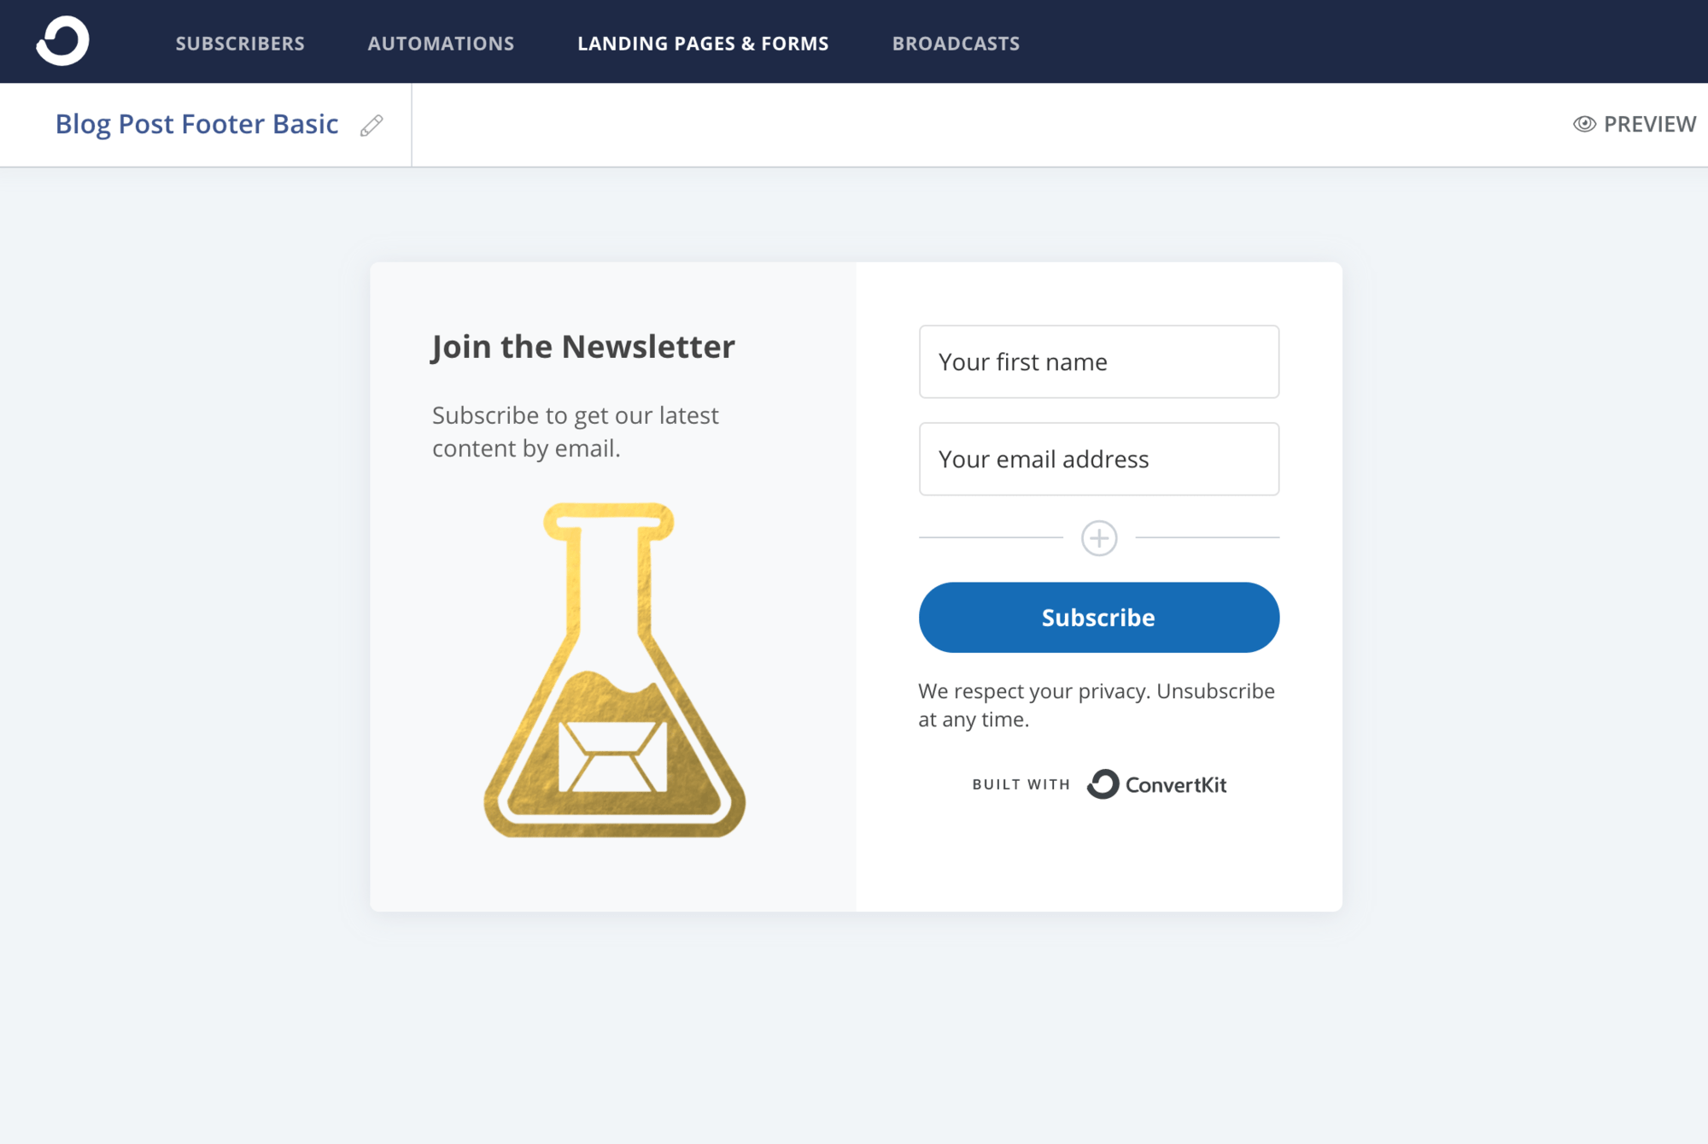Click the Your email address field

point(1098,459)
